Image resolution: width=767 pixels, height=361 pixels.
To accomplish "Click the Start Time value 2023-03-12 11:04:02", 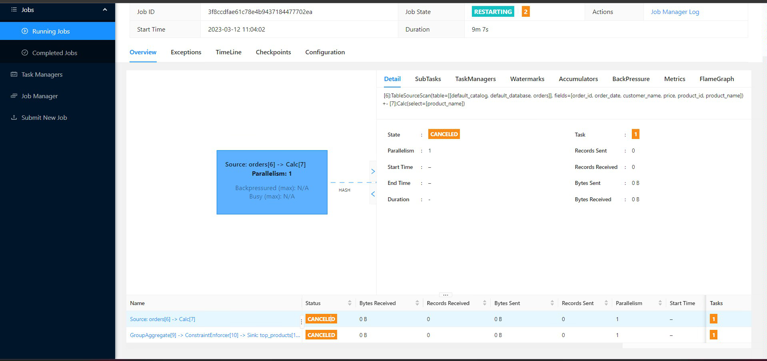I will coord(236,29).
